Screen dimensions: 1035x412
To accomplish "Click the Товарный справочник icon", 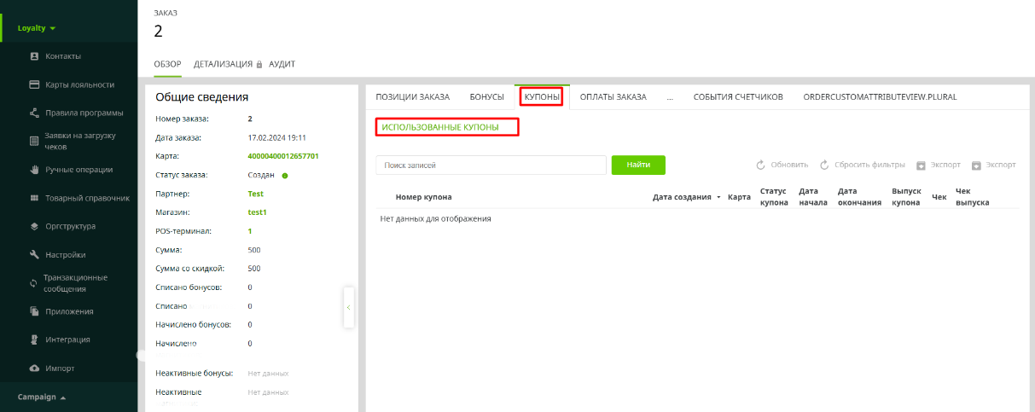I will point(35,198).
